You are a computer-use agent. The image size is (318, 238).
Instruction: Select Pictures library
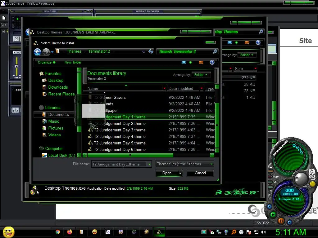pyautogui.click(x=56, y=128)
